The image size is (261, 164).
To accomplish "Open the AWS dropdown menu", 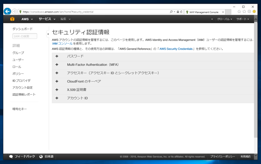I will 27,19.
